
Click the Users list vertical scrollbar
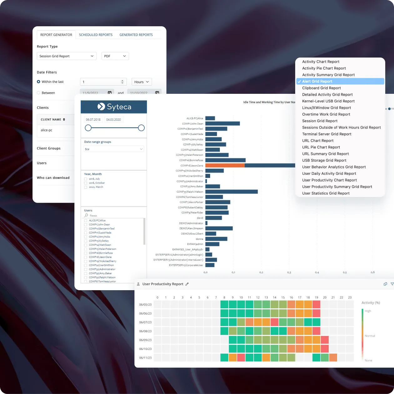[x=144, y=231]
